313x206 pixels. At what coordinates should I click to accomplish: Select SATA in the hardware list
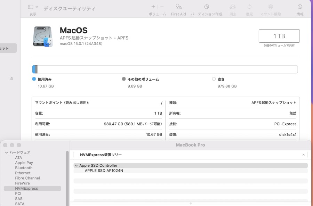pyautogui.click(x=20, y=204)
